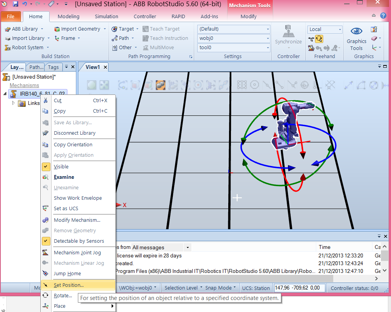Screen dimensions: 391x312
Task: Click UCS: Station in the status bar
Action: [256, 288]
